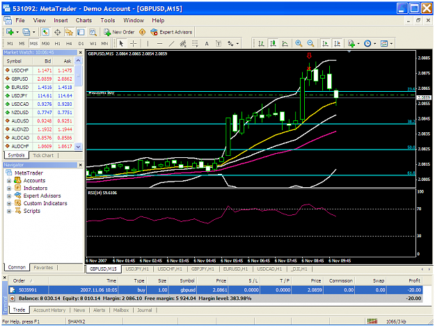Open the Insert menu
435x327 pixels.
coord(61,20)
